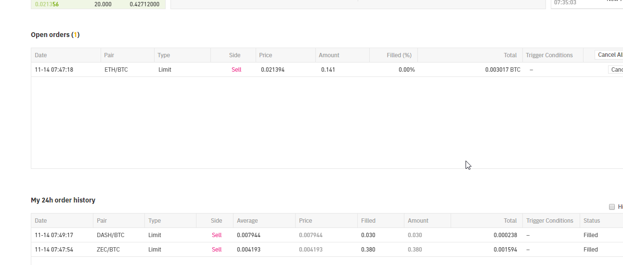Click the 0.003017 BTC total value
The height and width of the screenshot is (265, 623).
click(503, 70)
